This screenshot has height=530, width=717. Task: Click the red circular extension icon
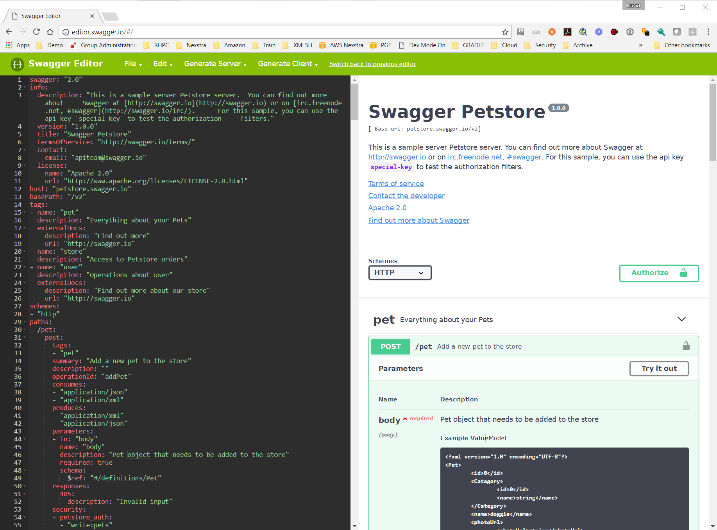(614, 32)
